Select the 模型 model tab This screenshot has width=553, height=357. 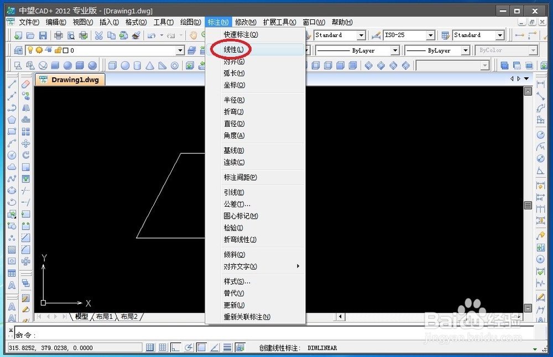(x=81, y=317)
